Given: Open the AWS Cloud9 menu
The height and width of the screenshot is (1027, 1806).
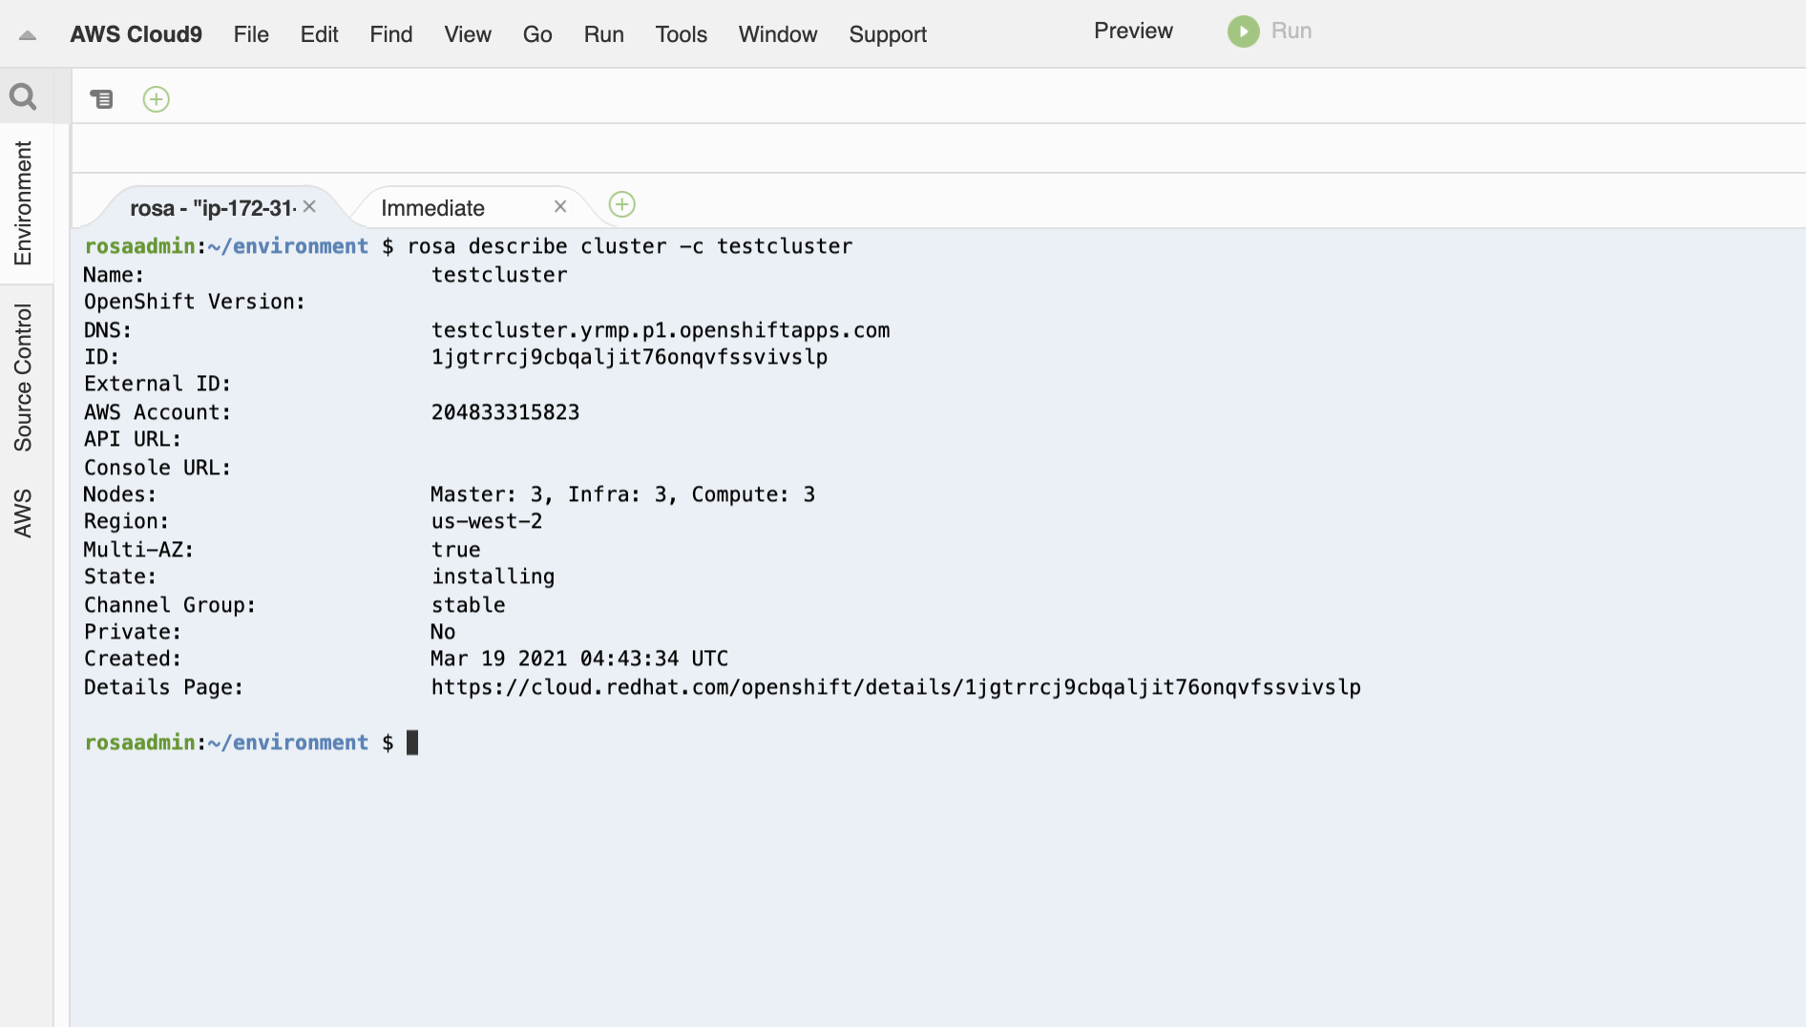Looking at the screenshot, I should click(136, 34).
